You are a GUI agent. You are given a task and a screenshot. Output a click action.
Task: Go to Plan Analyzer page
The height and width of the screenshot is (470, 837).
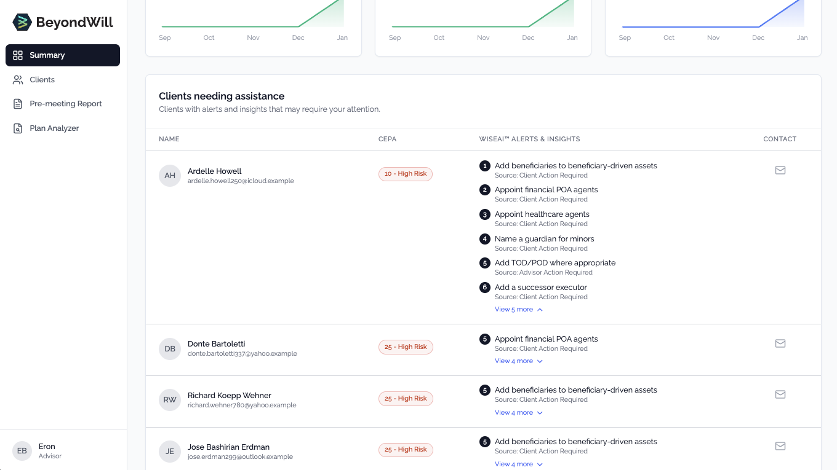tap(54, 128)
